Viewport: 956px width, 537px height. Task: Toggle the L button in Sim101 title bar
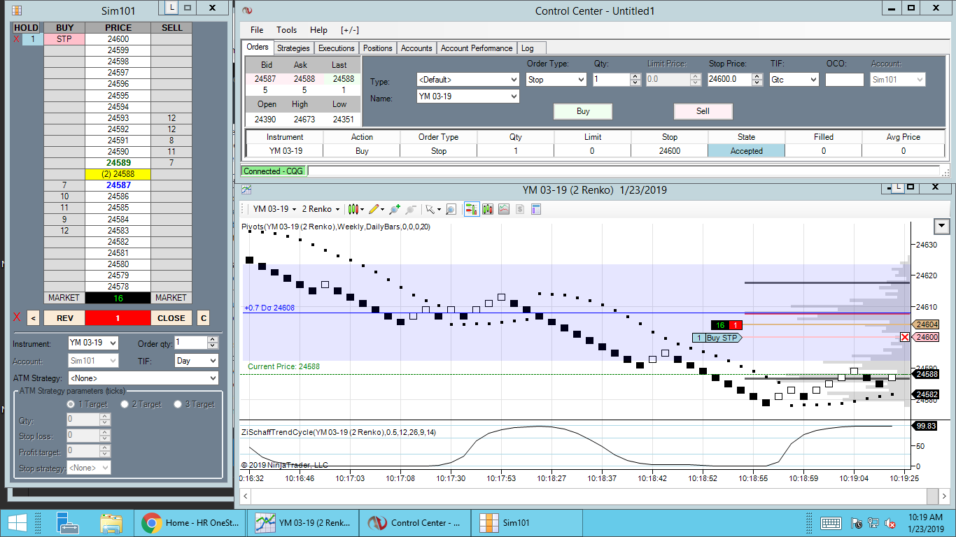click(x=172, y=8)
